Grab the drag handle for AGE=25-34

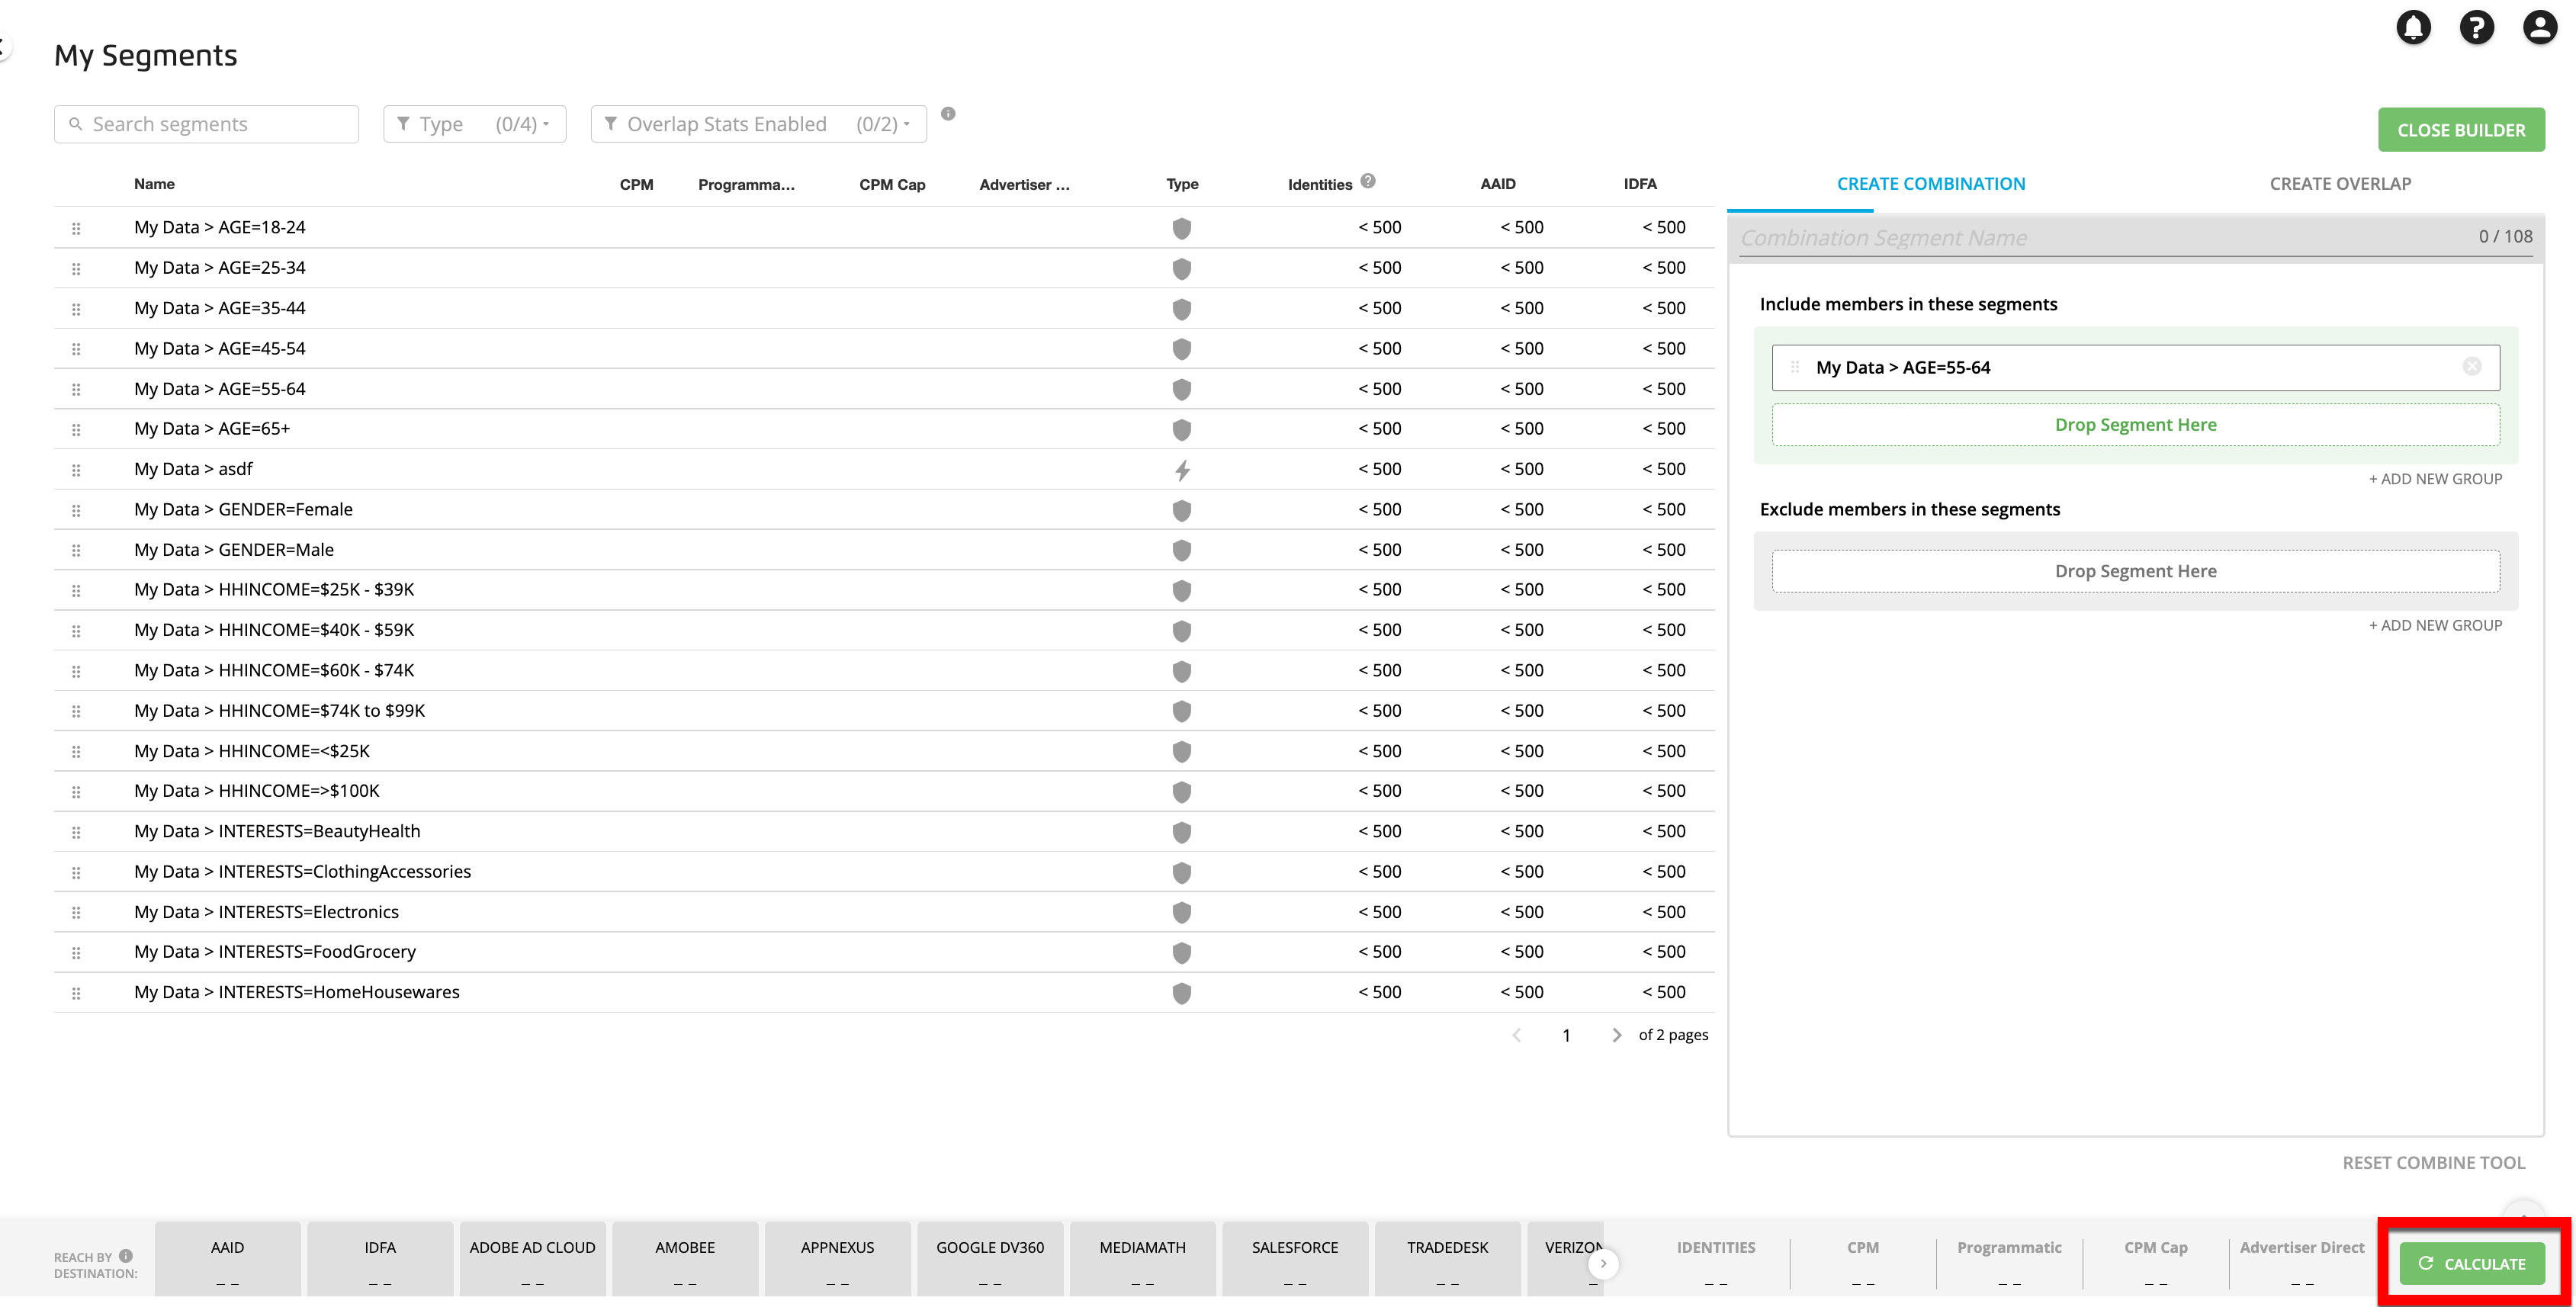(76, 268)
